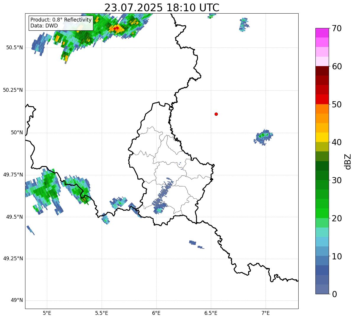Click the red station marker dot

(x=216, y=114)
